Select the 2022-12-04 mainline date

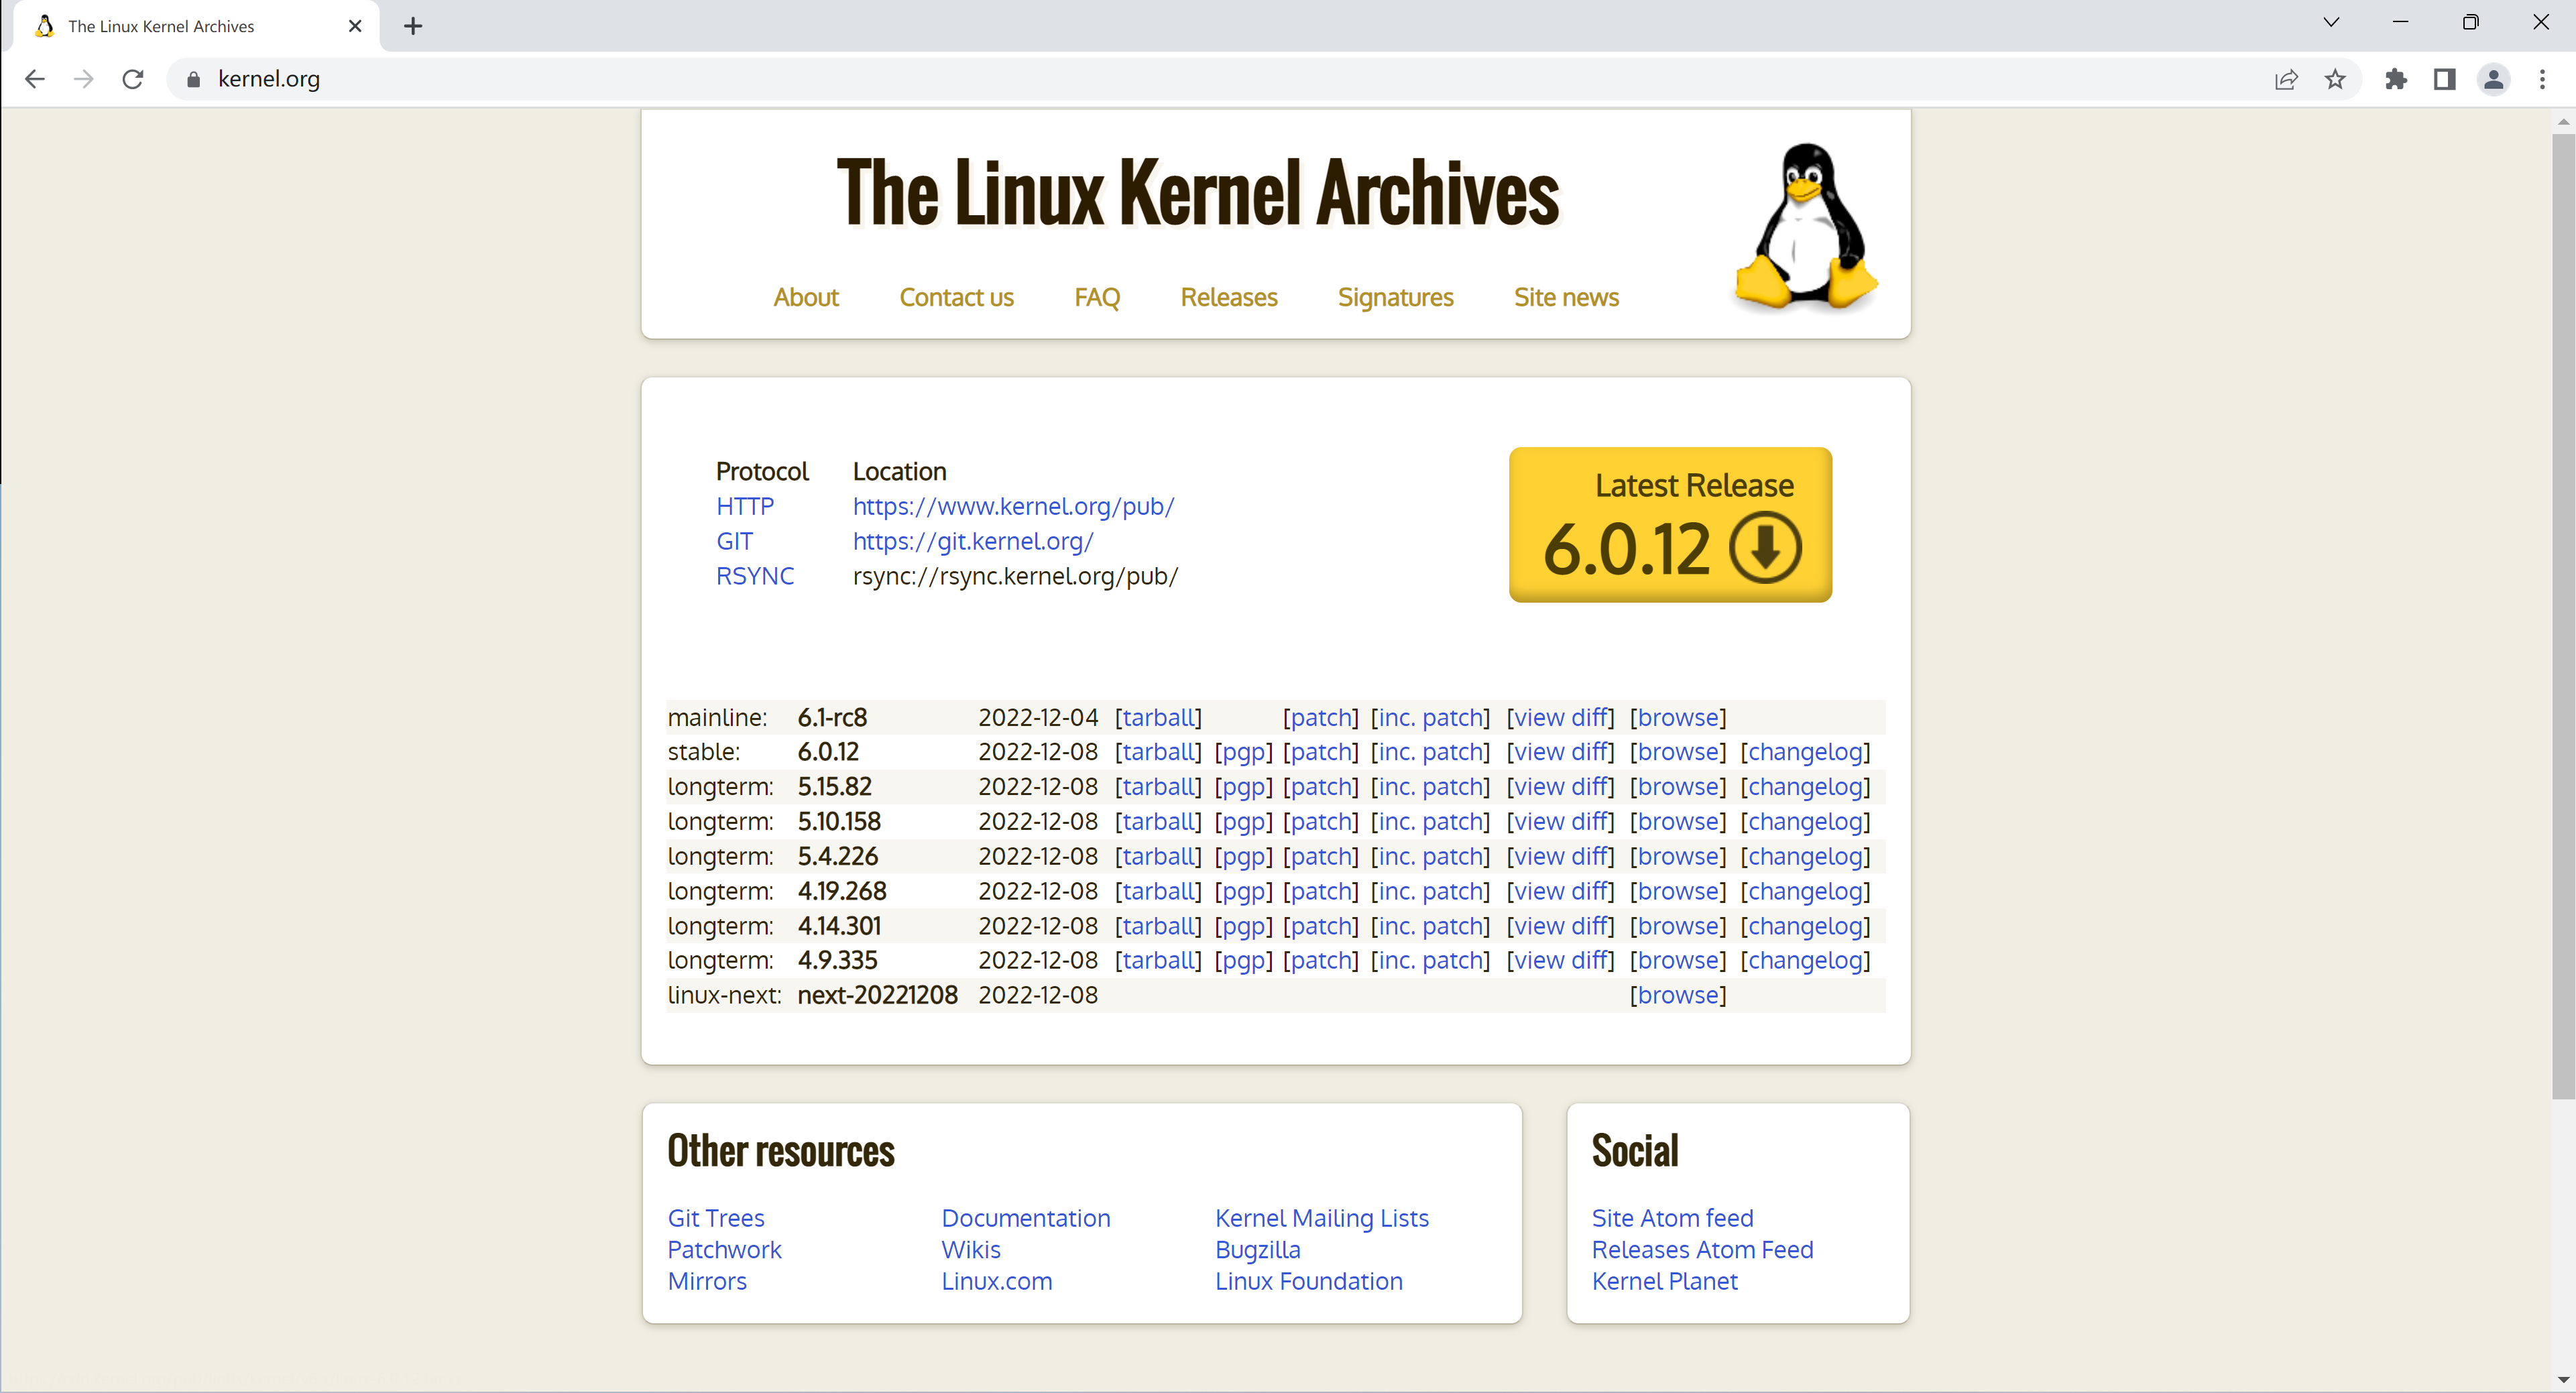[x=1038, y=717]
